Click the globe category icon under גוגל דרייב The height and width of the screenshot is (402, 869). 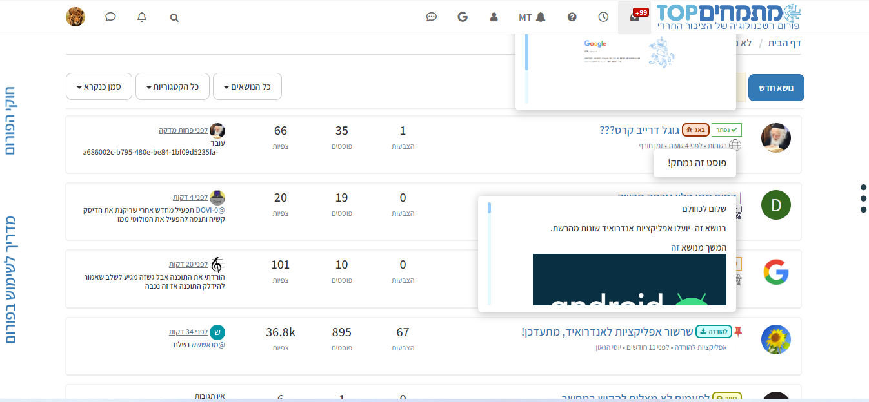pos(735,146)
